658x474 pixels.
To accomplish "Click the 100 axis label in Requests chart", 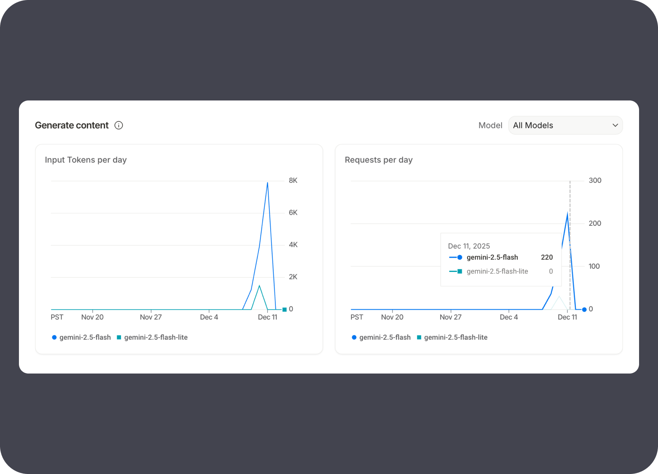I will coord(594,266).
